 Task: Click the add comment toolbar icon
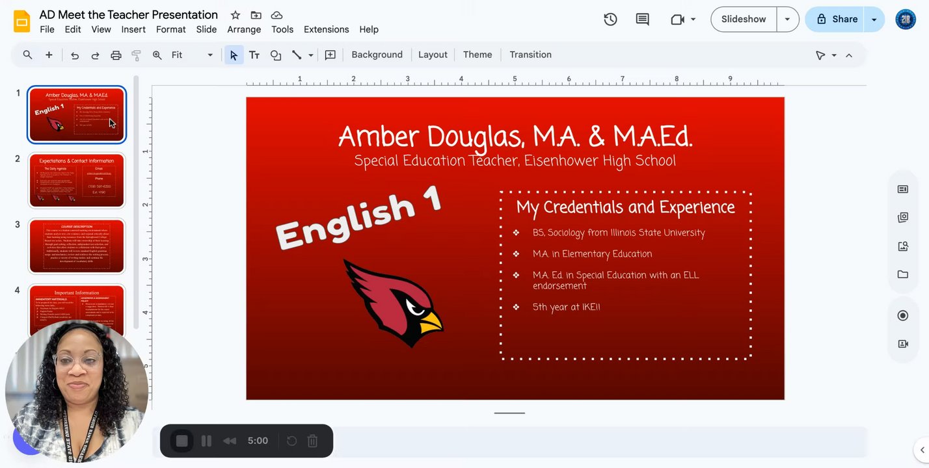coord(330,55)
